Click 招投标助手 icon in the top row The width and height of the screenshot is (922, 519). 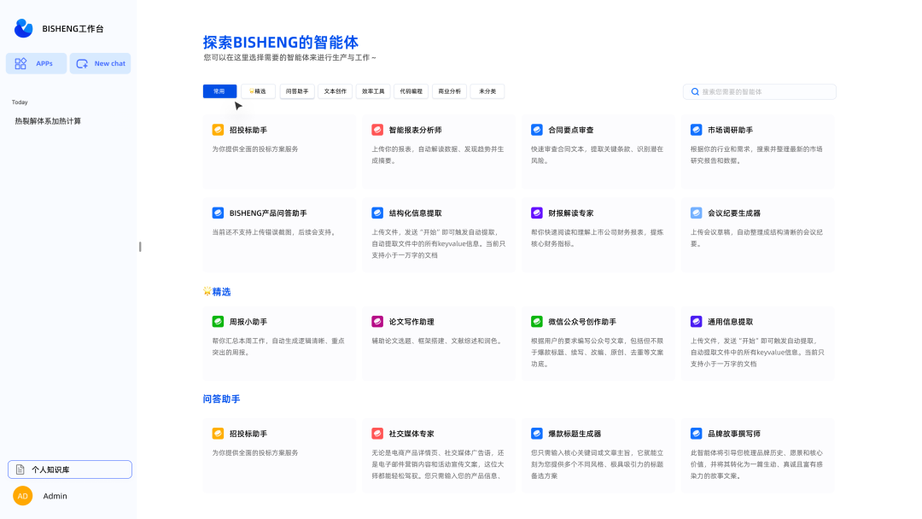219,130
